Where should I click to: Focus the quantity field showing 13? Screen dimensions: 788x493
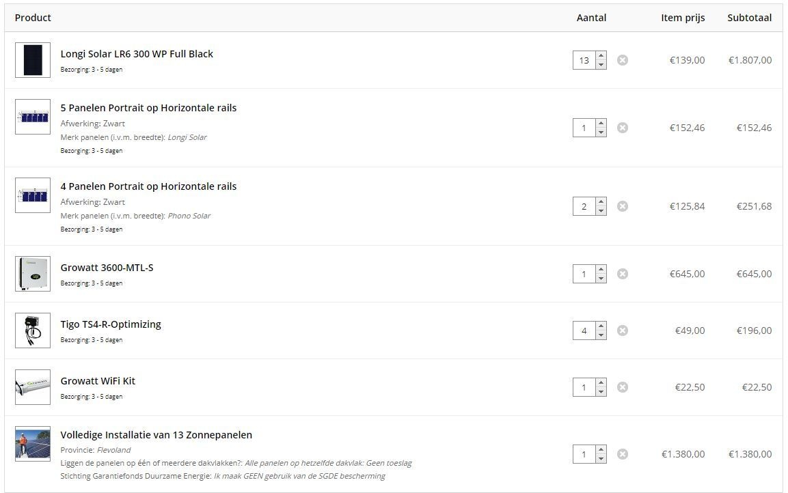pos(584,60)
